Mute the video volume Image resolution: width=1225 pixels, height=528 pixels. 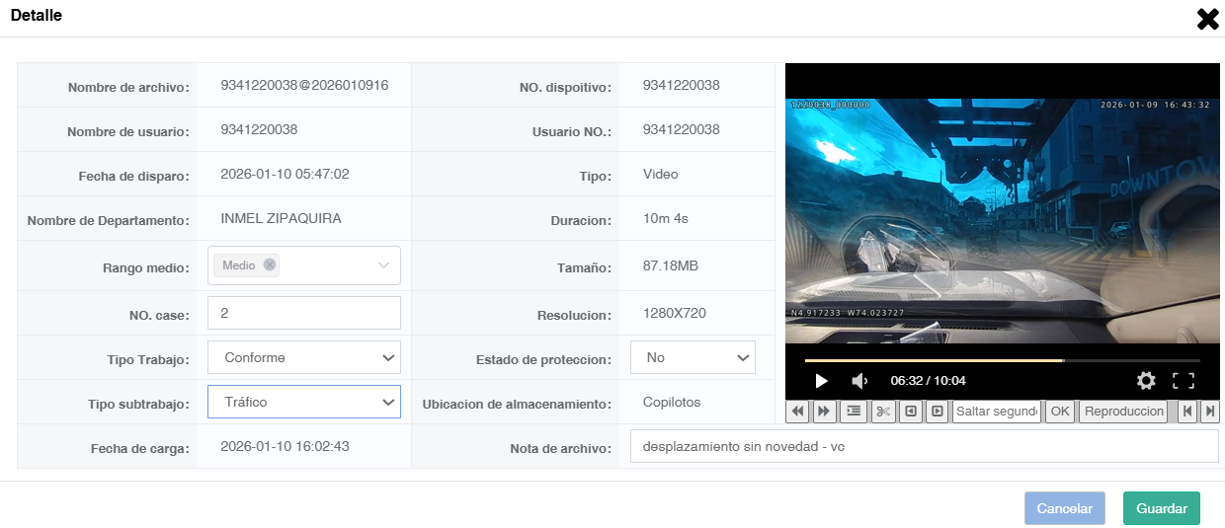[859, 381]
